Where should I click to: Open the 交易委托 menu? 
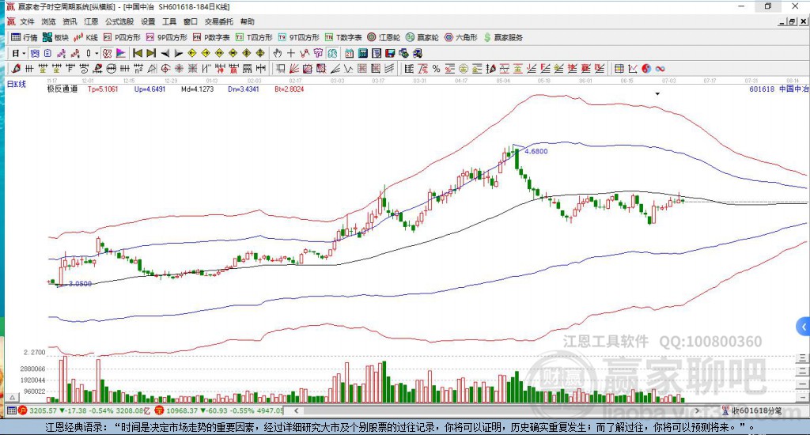point(218,21)
